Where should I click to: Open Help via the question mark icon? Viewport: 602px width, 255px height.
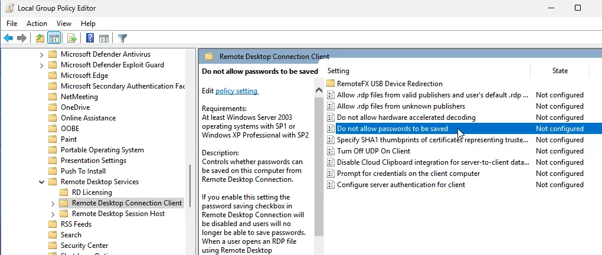pos(90,38)
